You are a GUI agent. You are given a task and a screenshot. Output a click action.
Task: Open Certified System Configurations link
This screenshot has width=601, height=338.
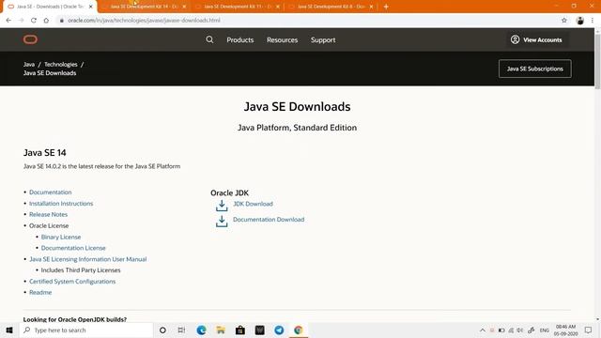[x=72, y=282]
